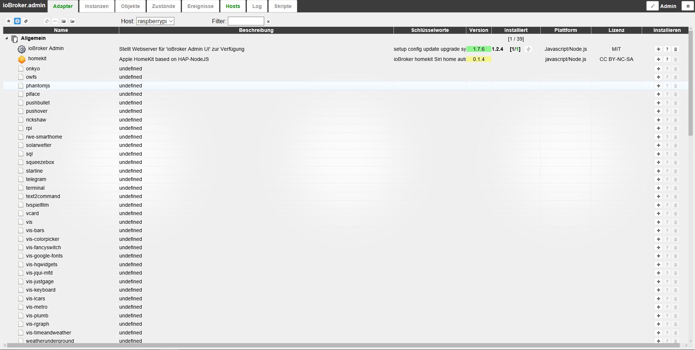The height and width of the screenshot is (350, 695).
Task: Install the text2command adapter with plus
Action: (658, 196)
